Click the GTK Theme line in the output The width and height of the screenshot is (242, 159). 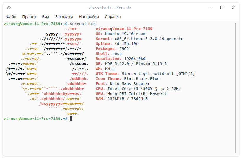pyautogui.click(x=145, y=74)
